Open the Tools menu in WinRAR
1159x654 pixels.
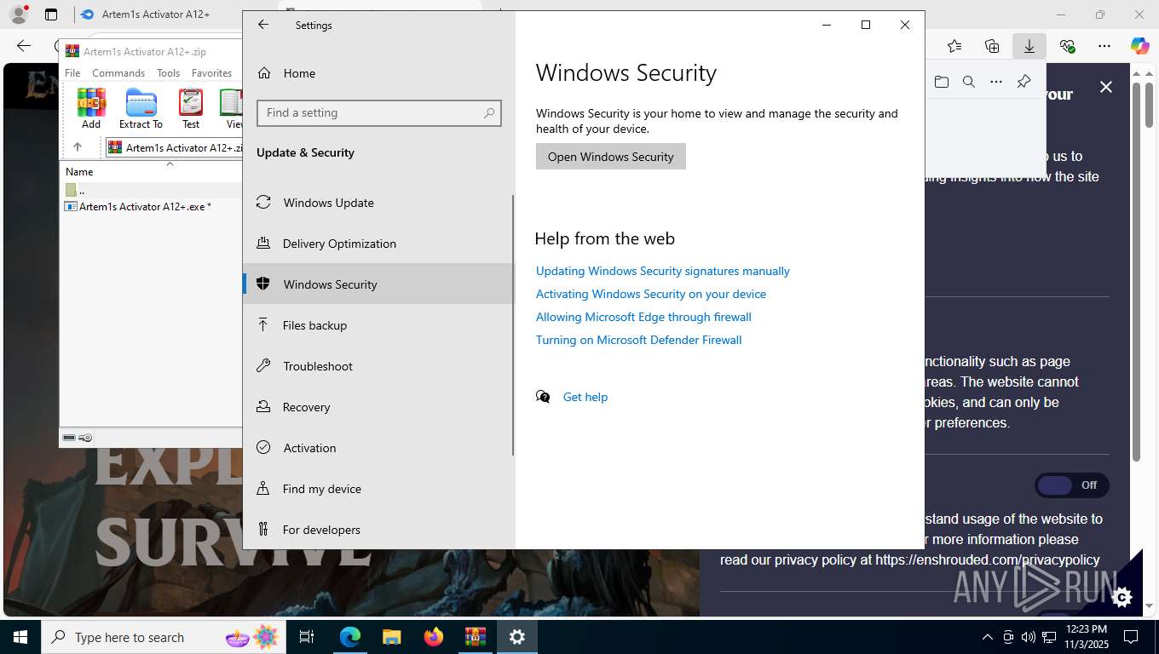tap(168, 73)
